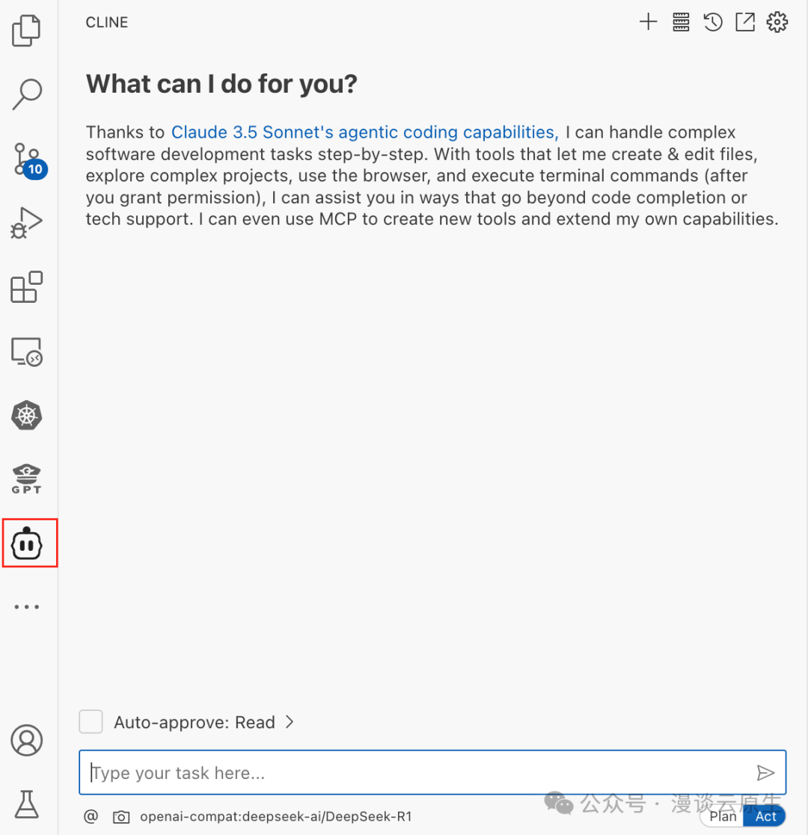The image size is (808, 835).
Task: Open the Run and Debug view
Action: tap(27, 223)
